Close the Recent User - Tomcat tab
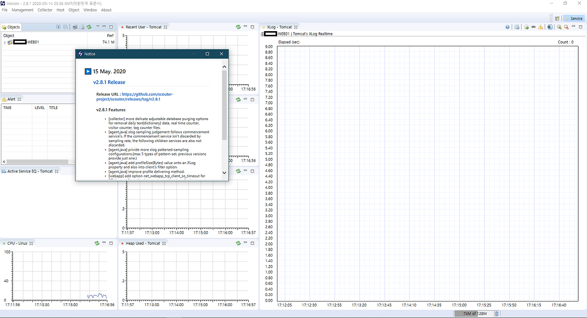 166,27
